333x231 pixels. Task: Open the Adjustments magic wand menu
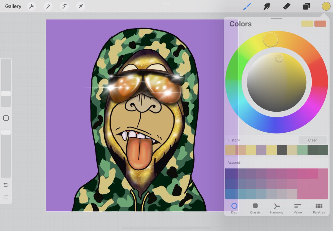[x=48, y=6]
